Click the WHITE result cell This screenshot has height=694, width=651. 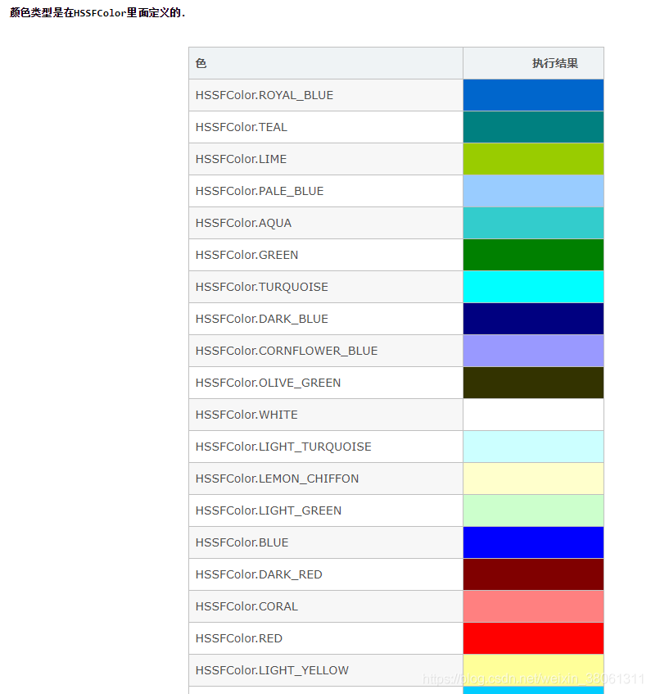[533, 415]
